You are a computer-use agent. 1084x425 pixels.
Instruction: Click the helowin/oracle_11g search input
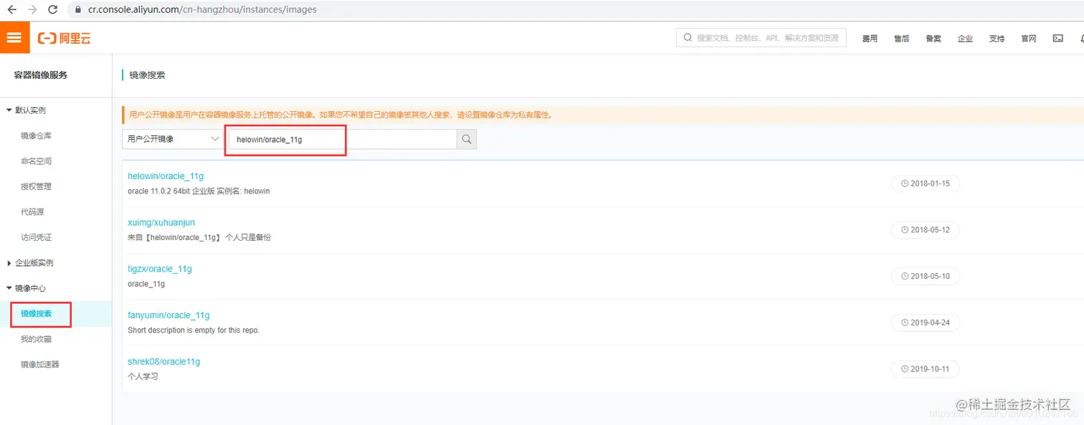[x=342, y=139]
